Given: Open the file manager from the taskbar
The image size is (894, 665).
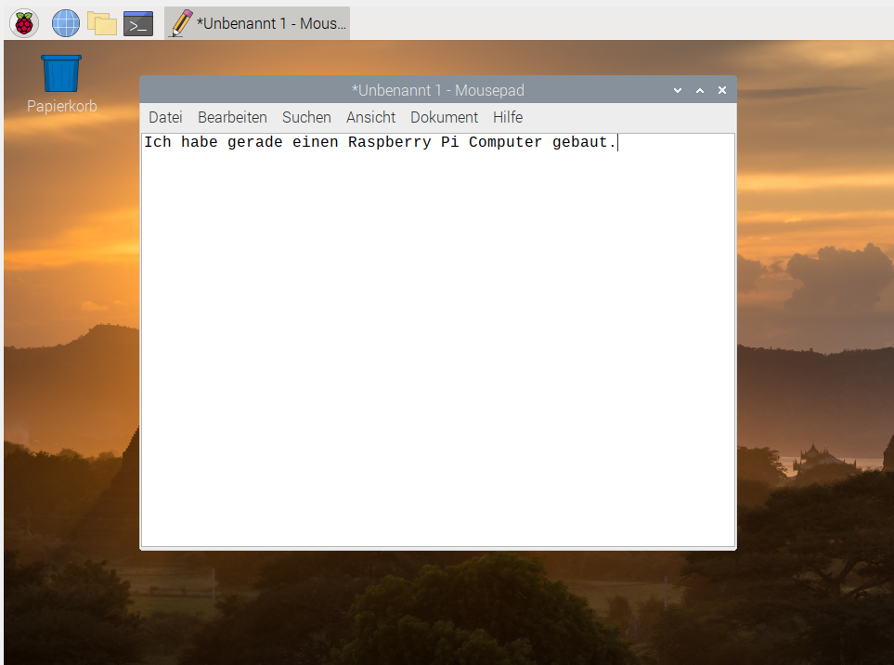Looking at the screenshot, I should (x=104, y=22).
